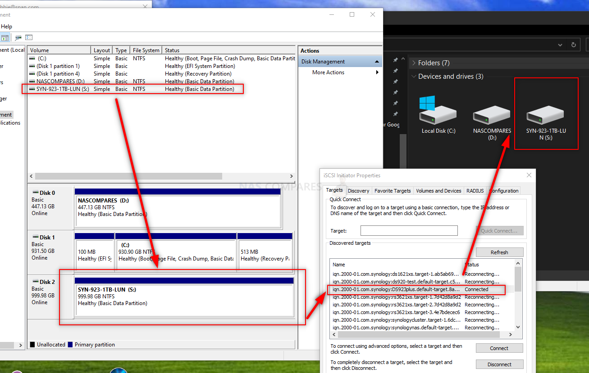The height and width of the screenshot is (373, 589).
Task: Click the SYN-923-1TB-LUN (S:) volume row icon
Action: pos(32,89)
